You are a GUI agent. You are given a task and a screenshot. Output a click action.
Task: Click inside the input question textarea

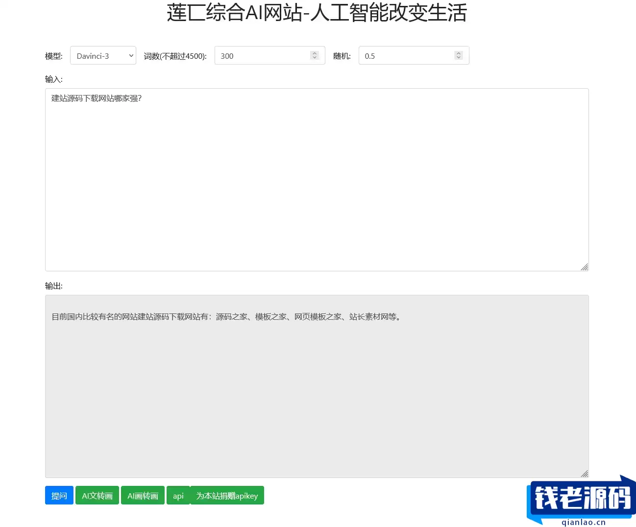click(317, 180)
